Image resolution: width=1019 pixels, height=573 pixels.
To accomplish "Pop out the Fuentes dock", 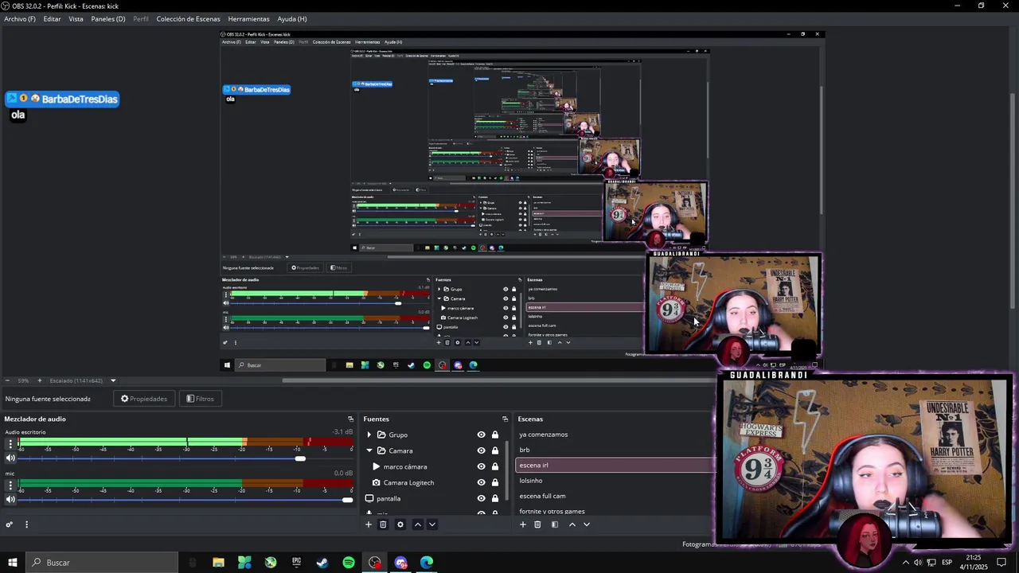I will 505,419.
